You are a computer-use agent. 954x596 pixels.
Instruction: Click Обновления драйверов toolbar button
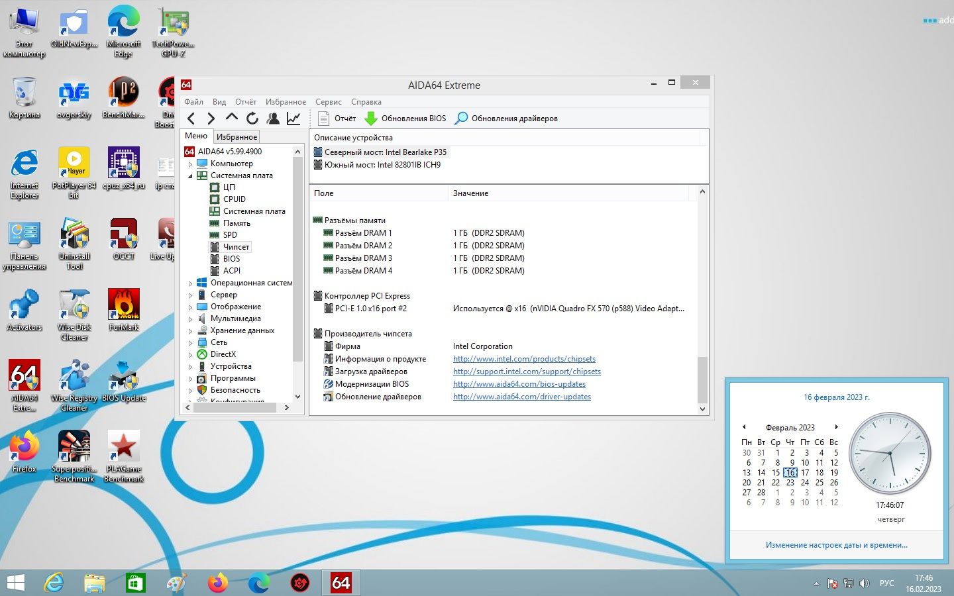click(x=506, y=119)
